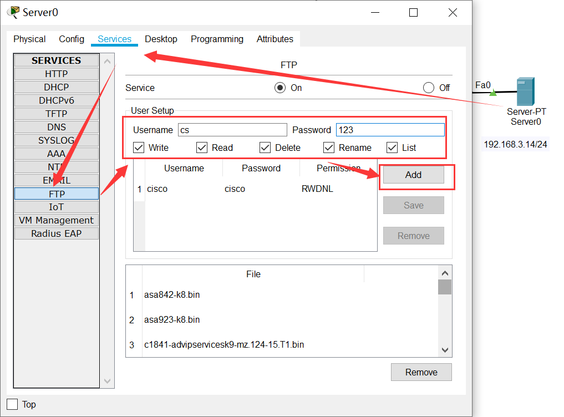Open the Physical tab
This screenshot has height=417, width=564.
tap(29, 39)
